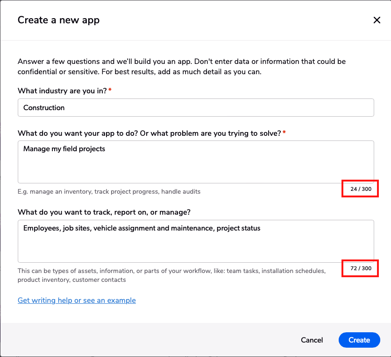Click the 'What do you want to track' label
This screenshot has height=357, width=391.
click(104, 212)
